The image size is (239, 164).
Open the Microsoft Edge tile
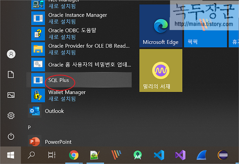[x=161, y=26]
